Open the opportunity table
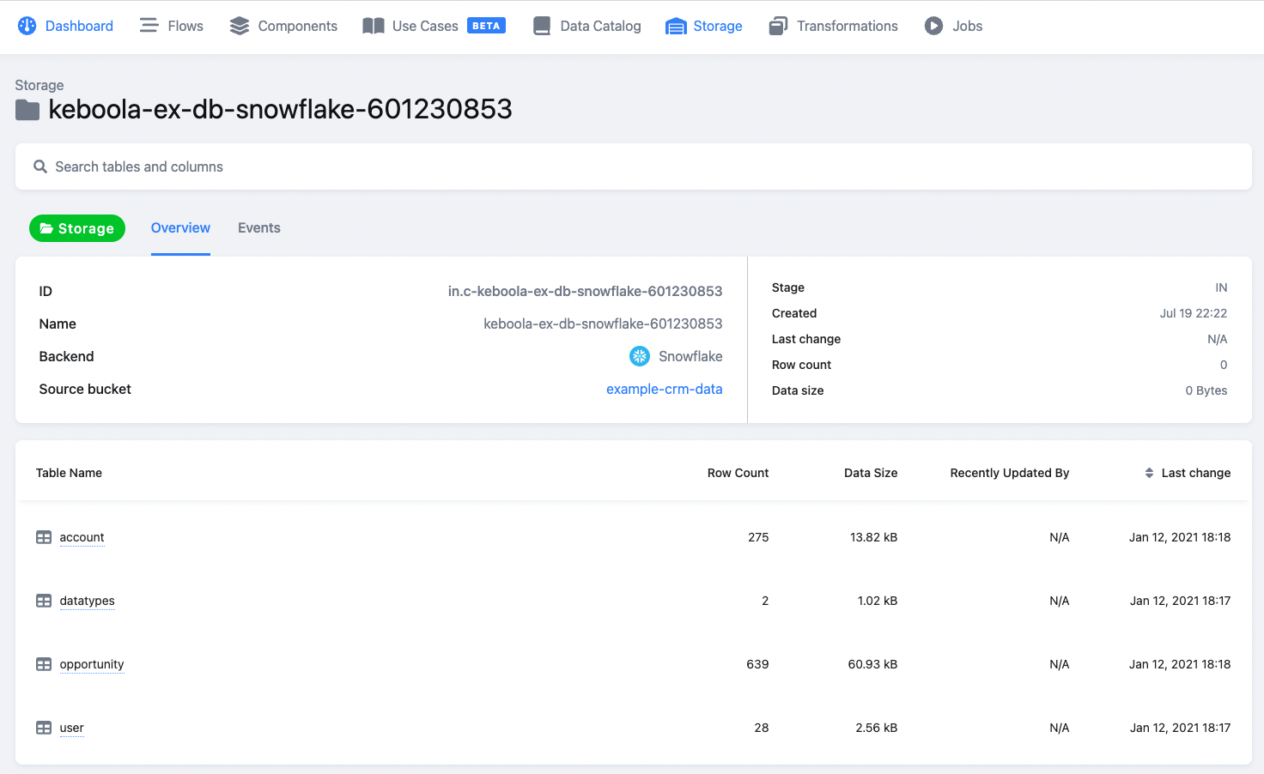Screen dimensions: 1264x774 [x=91, y=664]
